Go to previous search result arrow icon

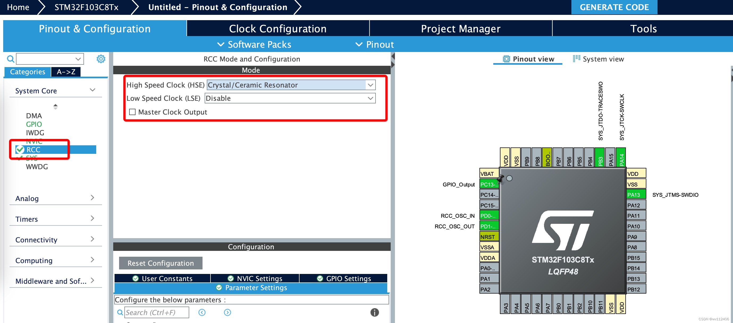(202, 312)
